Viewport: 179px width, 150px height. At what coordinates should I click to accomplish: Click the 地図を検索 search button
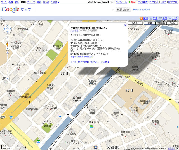pos(123,10)
